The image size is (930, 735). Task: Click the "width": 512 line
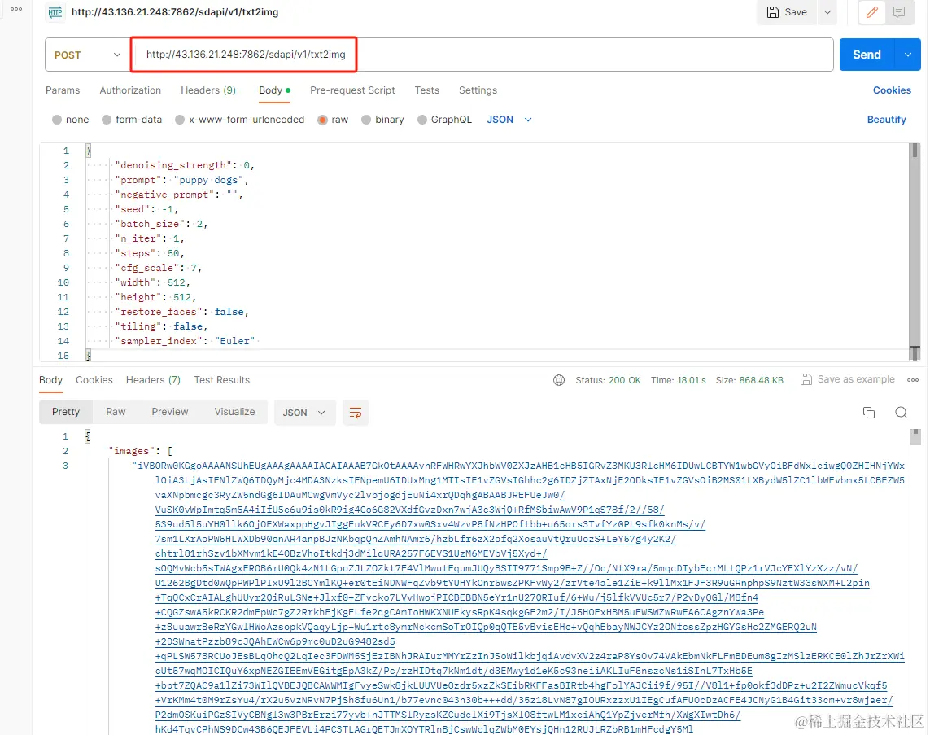click(152, 282)
